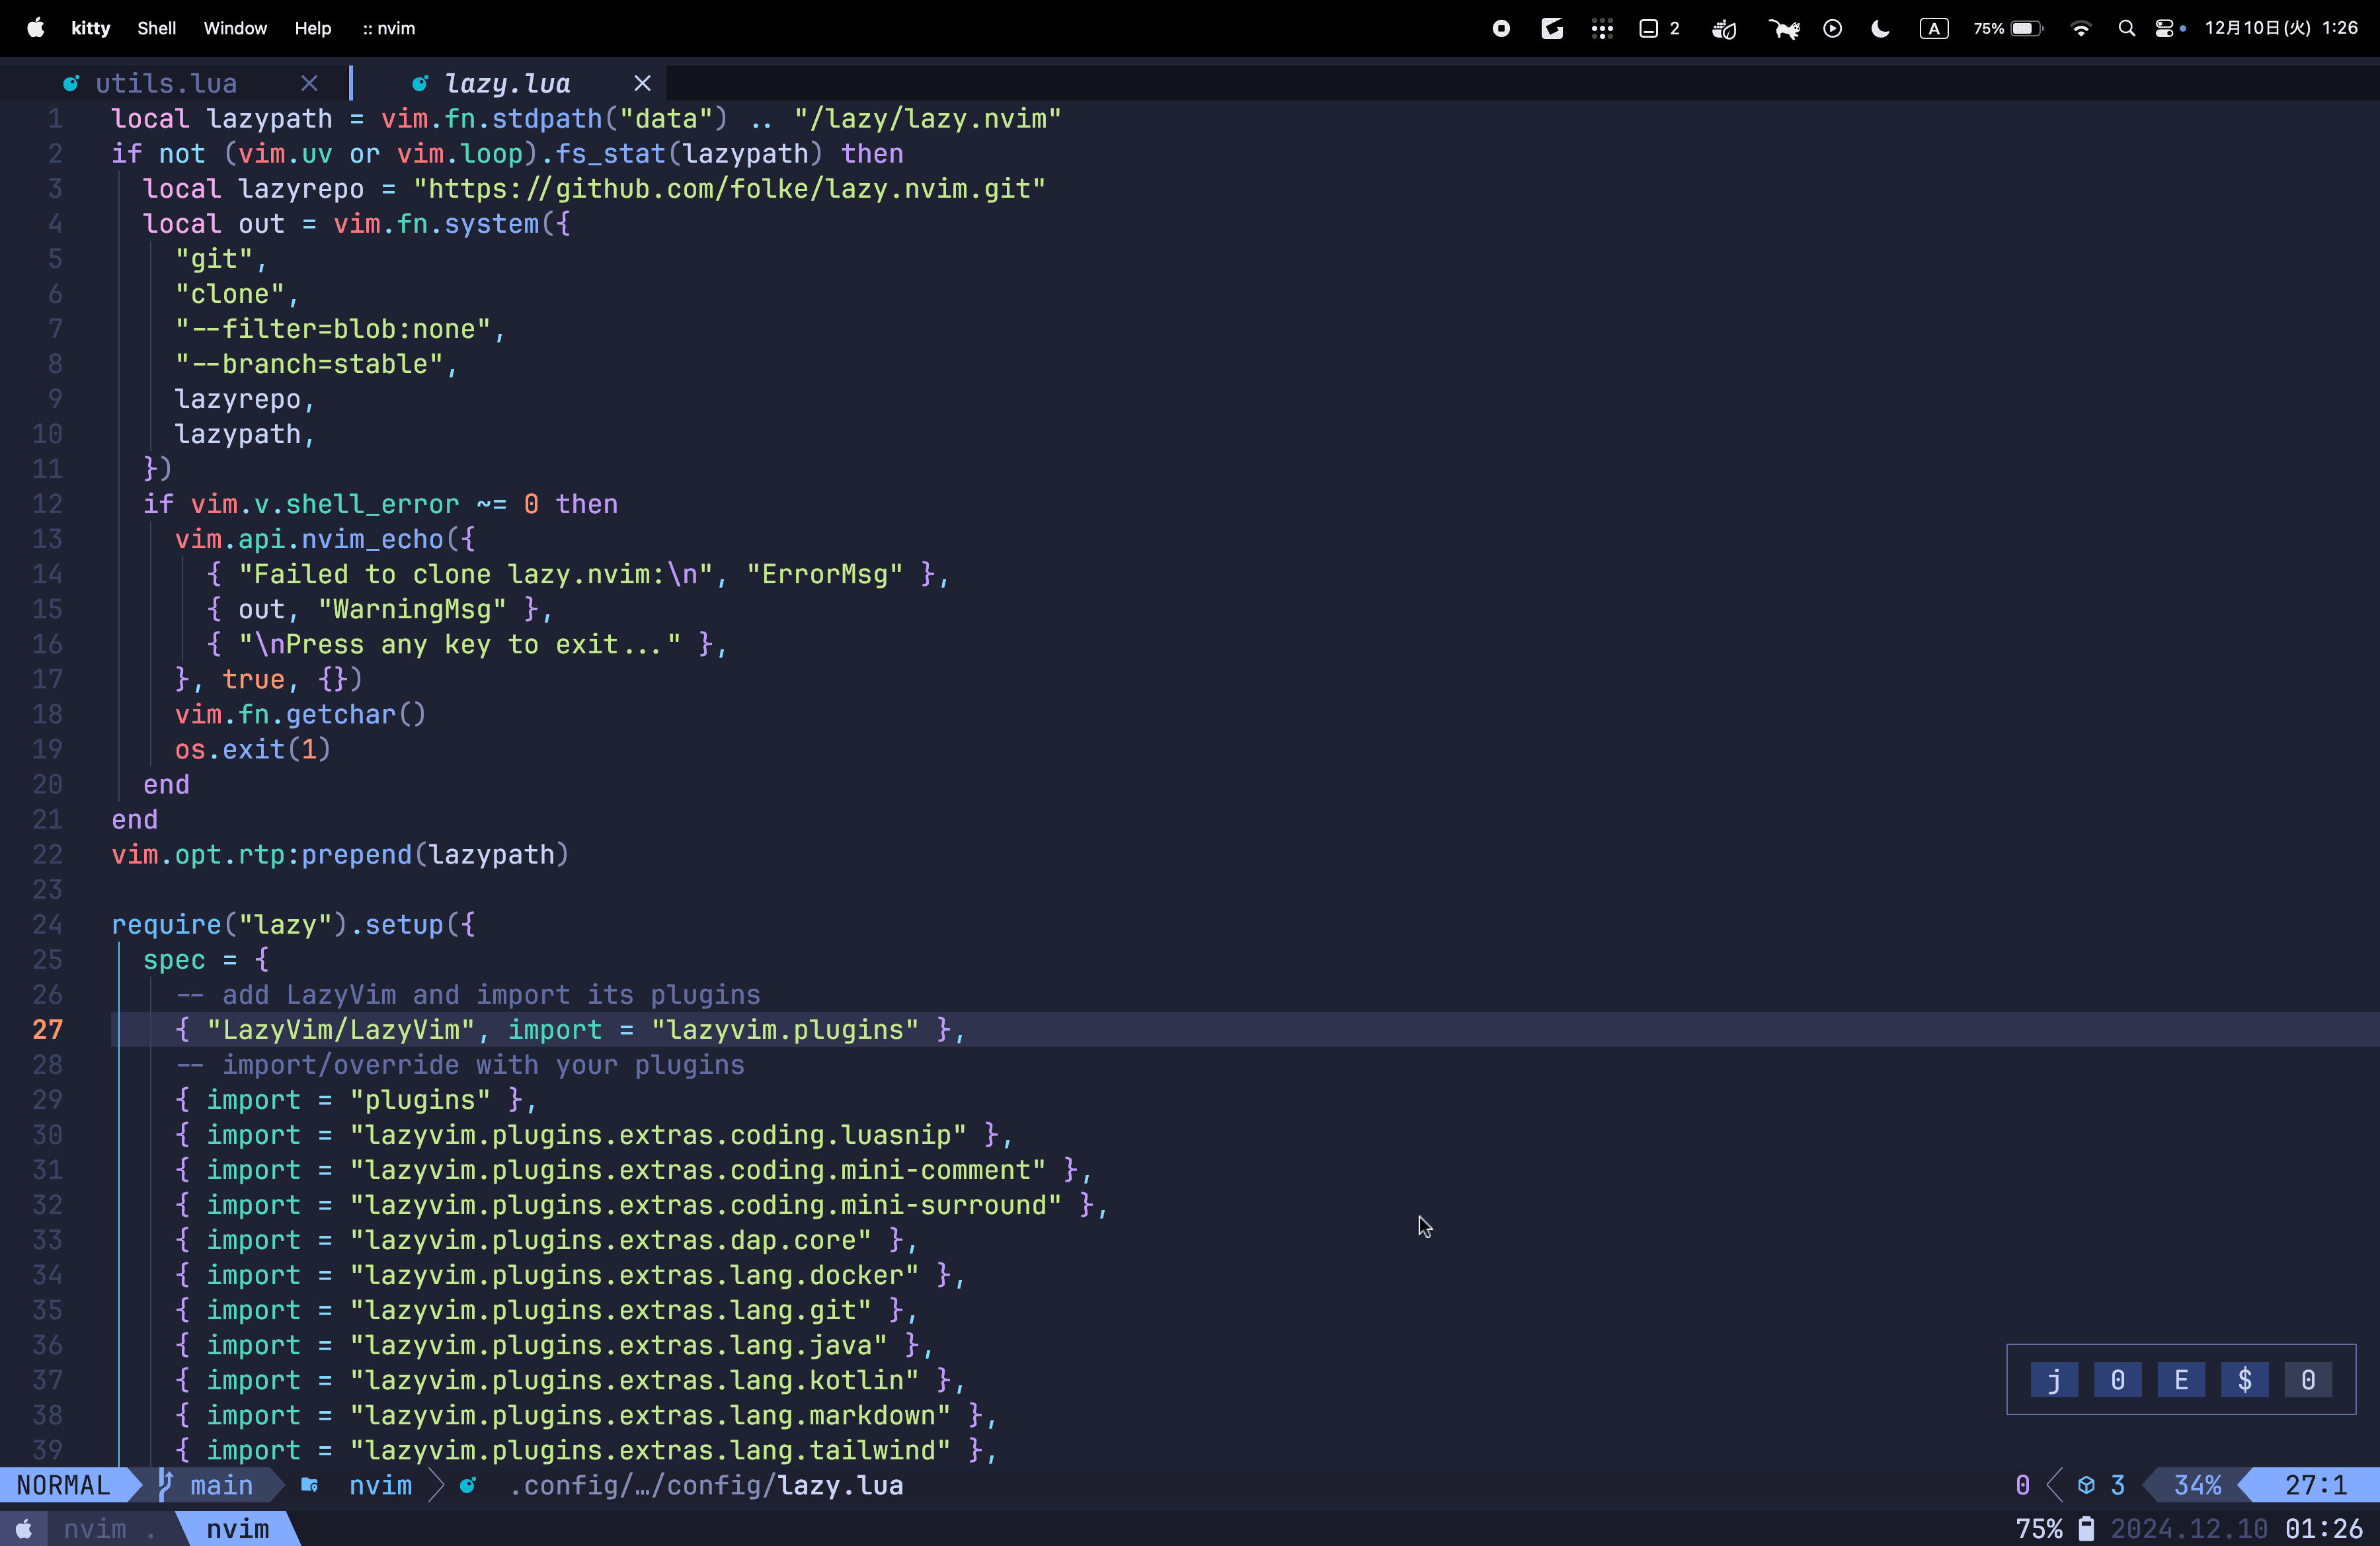
Task: Open the battery status at 75%
Action: pos(2008,28)
